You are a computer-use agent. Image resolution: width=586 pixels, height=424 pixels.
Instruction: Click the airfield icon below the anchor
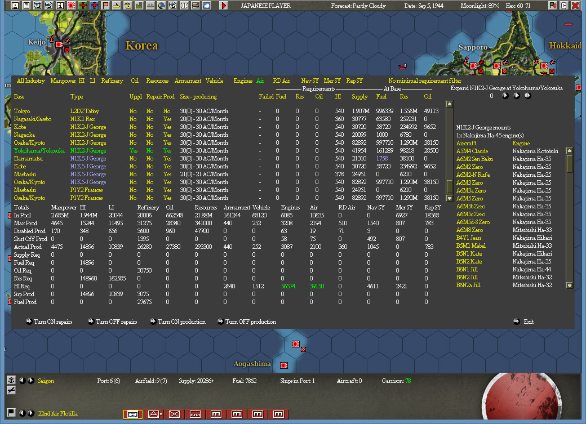(11, 390)
